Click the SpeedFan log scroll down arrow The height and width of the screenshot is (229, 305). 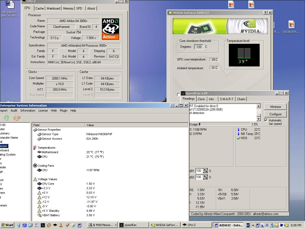258,119
